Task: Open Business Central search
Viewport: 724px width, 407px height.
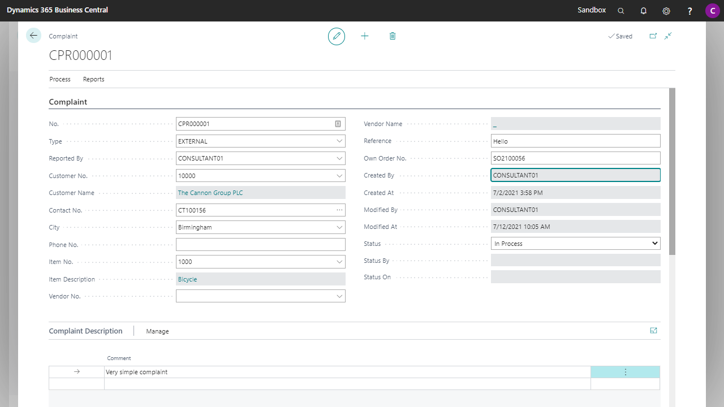Action: pos(620,10)
